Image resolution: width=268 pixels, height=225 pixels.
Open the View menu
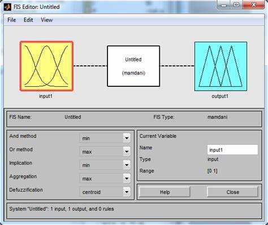(x=46, y=20)
